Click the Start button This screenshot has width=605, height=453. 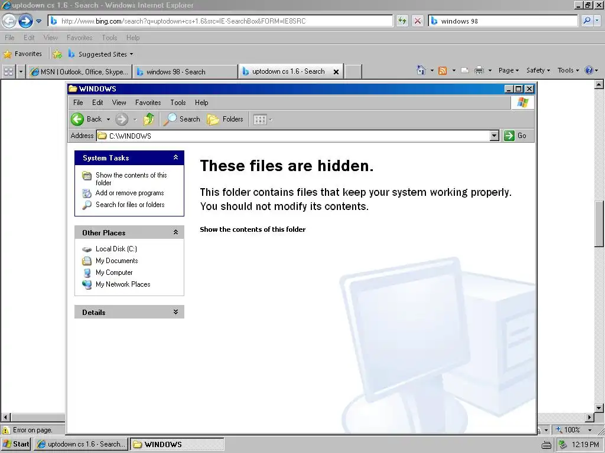click(16, 444)
